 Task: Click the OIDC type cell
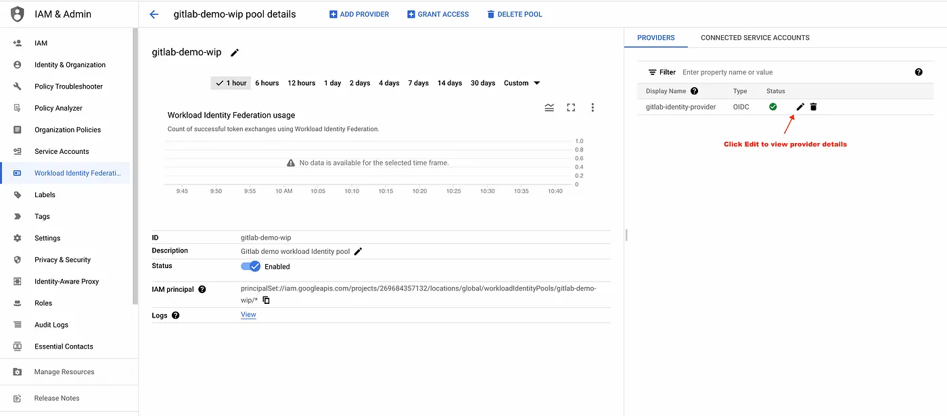[x=741, y=107]
